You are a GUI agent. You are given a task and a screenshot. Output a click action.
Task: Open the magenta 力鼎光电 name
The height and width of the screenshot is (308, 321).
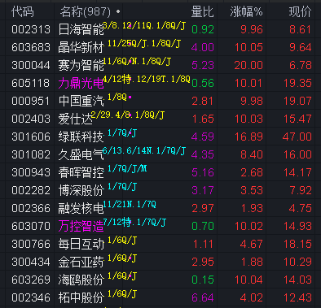[x=81, y=83]
